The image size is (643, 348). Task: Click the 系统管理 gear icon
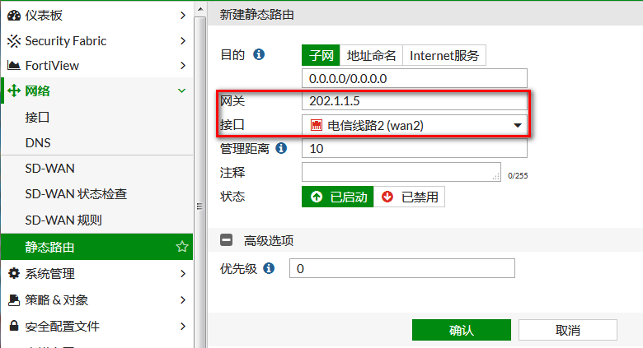14,274
